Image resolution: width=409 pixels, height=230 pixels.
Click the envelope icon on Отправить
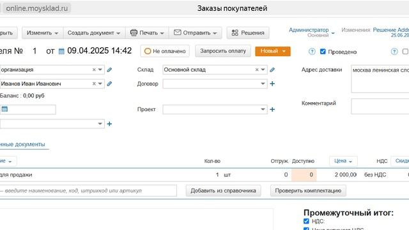click(x=178, y=33)
